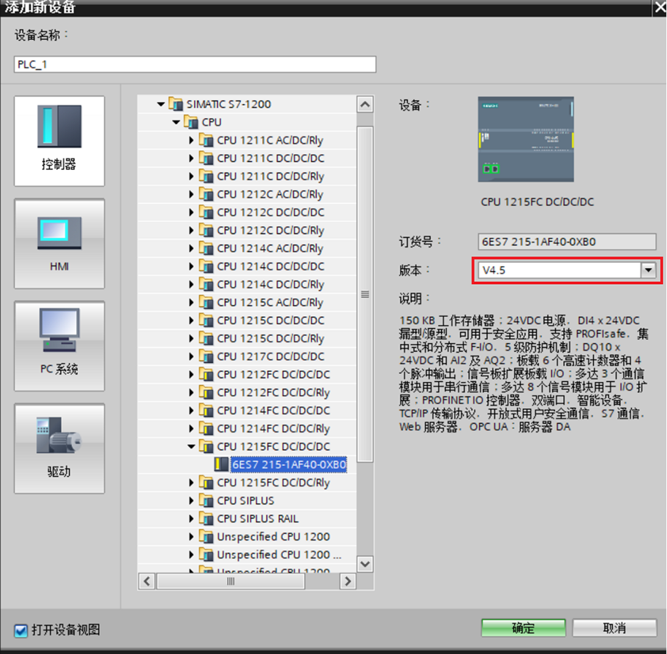The width and height of the screenshot is (667, 654).
Task: Uncheck the 打开设备视图 checkbox
Action: coord(21,630)
